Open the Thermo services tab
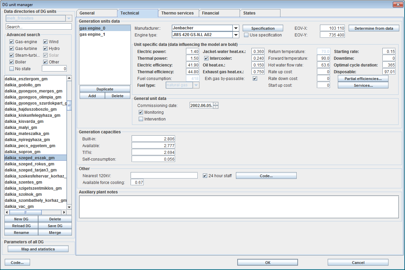Screen dimensions: 405x270 [x=178, y=13]
